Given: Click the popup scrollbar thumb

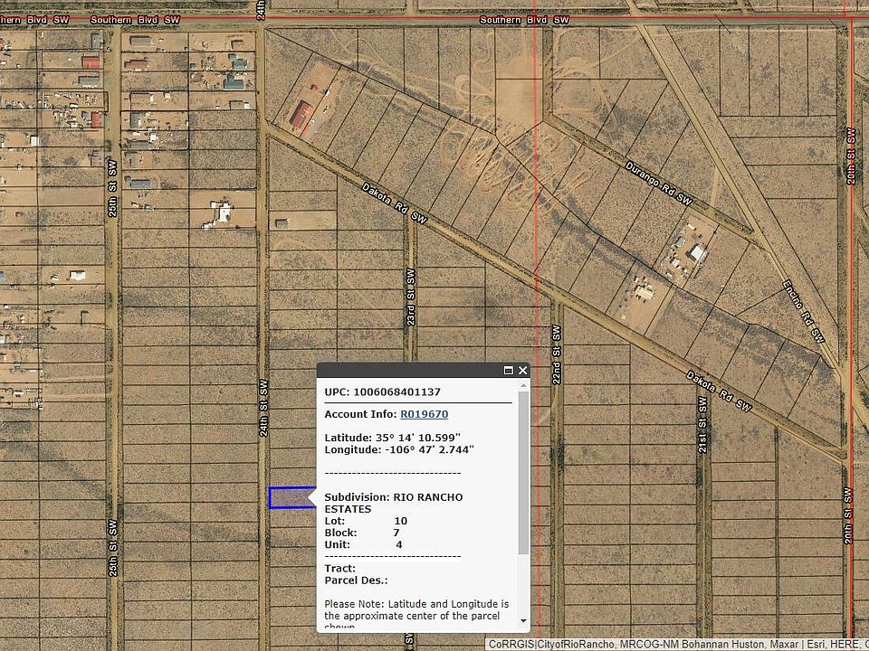Looking at the screenshot, I should (x=523, y=470).
